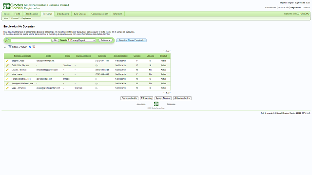Image resolution: width=312 pixels, height=175 pixels.
Task: Click the Grades Garden logo
Action: (x=13, y=6)
